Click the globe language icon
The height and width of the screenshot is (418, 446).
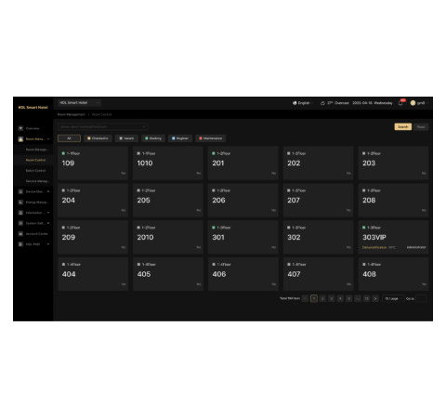point(295,103)
